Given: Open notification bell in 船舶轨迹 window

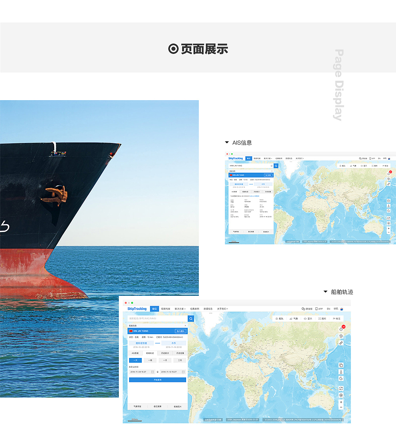Looking at the screenshot, I should (341, 329).
